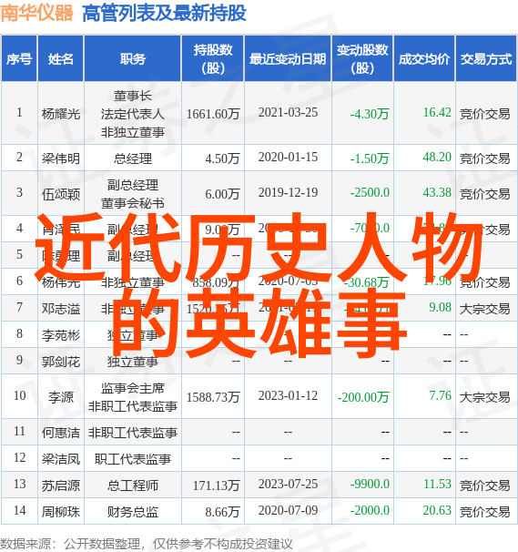Click the 持股数(股) column header
The height and width of the screenshot is (552, 518).
pyautogui.click(x=213, y=59)
